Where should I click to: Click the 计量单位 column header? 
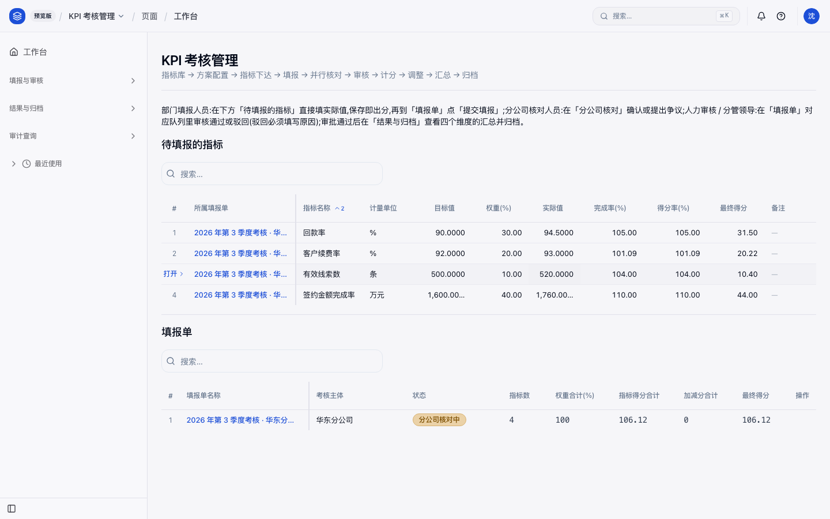(383, 208)
